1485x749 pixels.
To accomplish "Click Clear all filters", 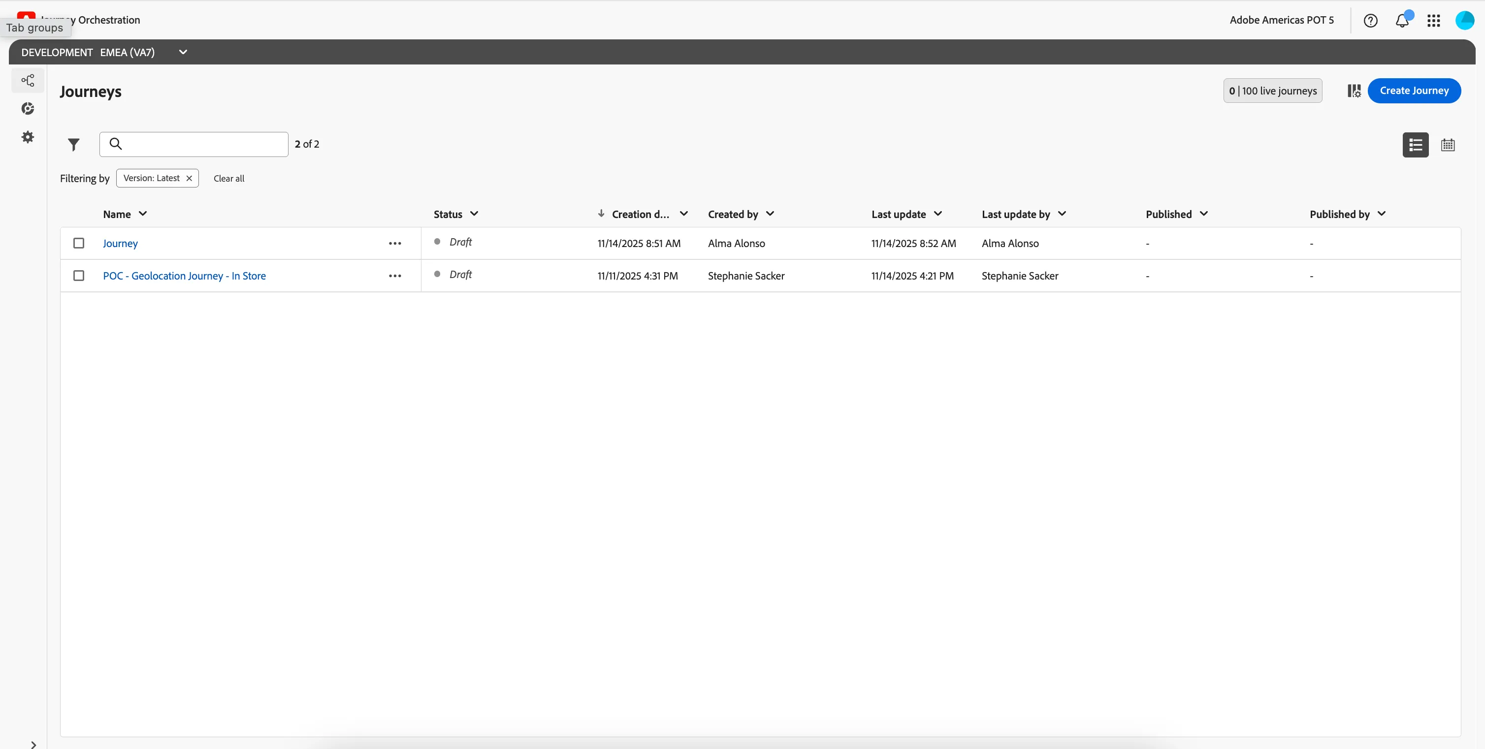I will [x=229, y=179].
